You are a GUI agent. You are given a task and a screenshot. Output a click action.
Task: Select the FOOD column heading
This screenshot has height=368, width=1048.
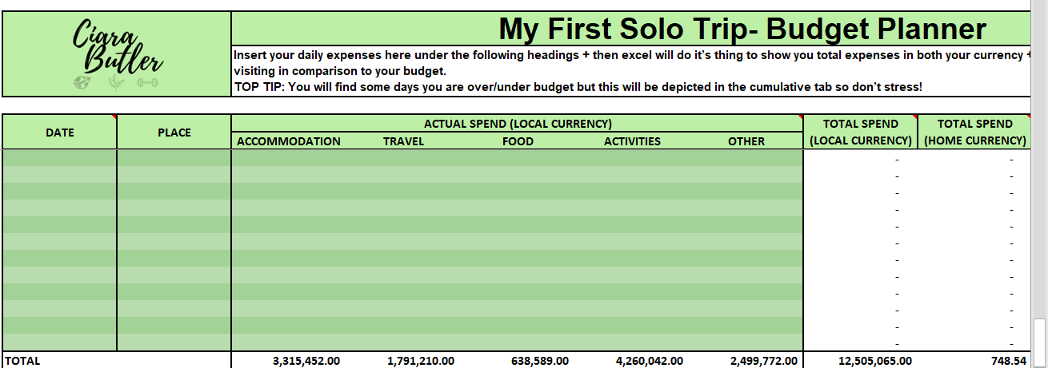click(518, 141)
